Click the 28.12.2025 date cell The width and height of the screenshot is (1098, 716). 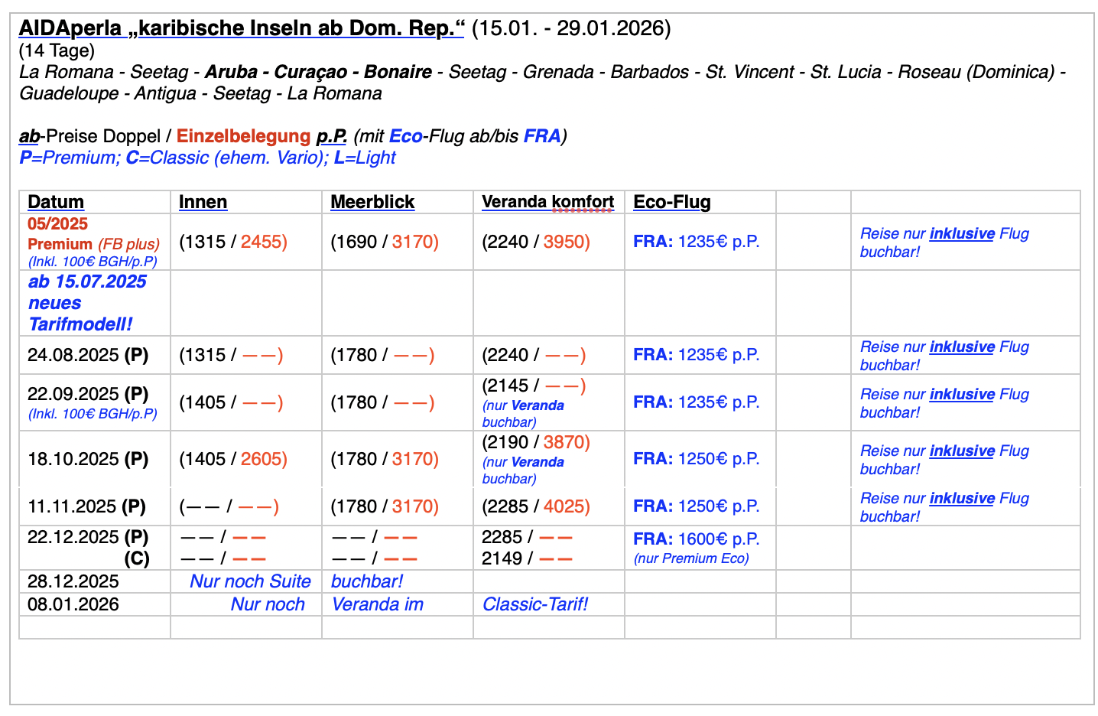(x=73, y=581)
